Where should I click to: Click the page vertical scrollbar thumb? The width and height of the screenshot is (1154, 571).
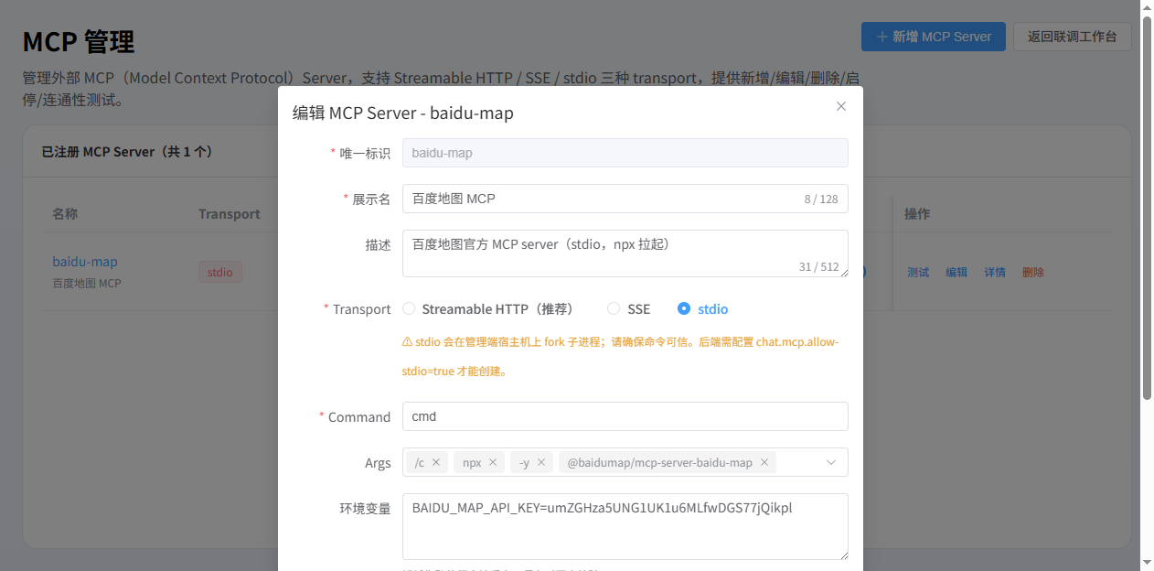pos(1147,208)
